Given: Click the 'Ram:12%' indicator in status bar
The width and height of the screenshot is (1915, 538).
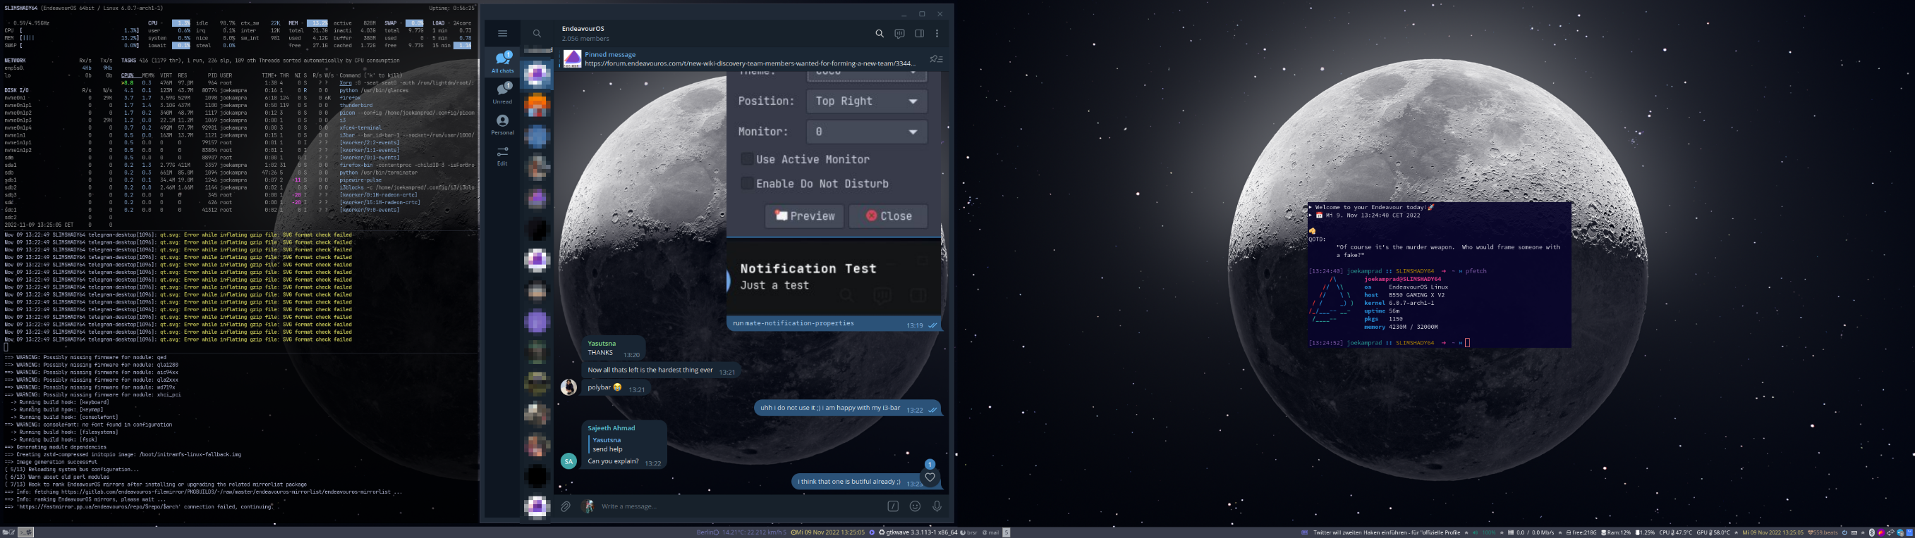Looking at the screenshot, I should 1616,533.
